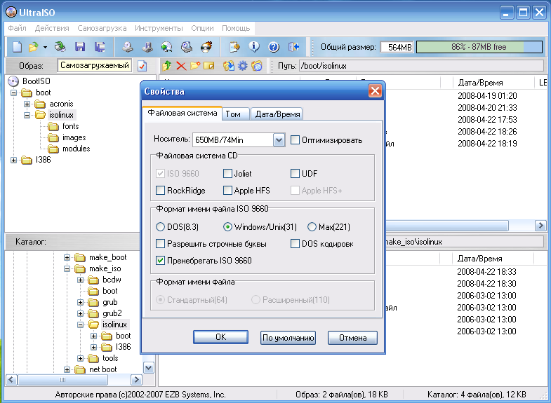The height and width of the screenshot is (403, 551).
Task: Collapse the make_iso folder node
Action: (67, 268)
